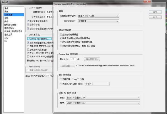This screenshot has height=114, width=167.
Task: Toggle 将默认值设置为特定于相机序列号 checkbox
Action: click(x=61, y=42)
